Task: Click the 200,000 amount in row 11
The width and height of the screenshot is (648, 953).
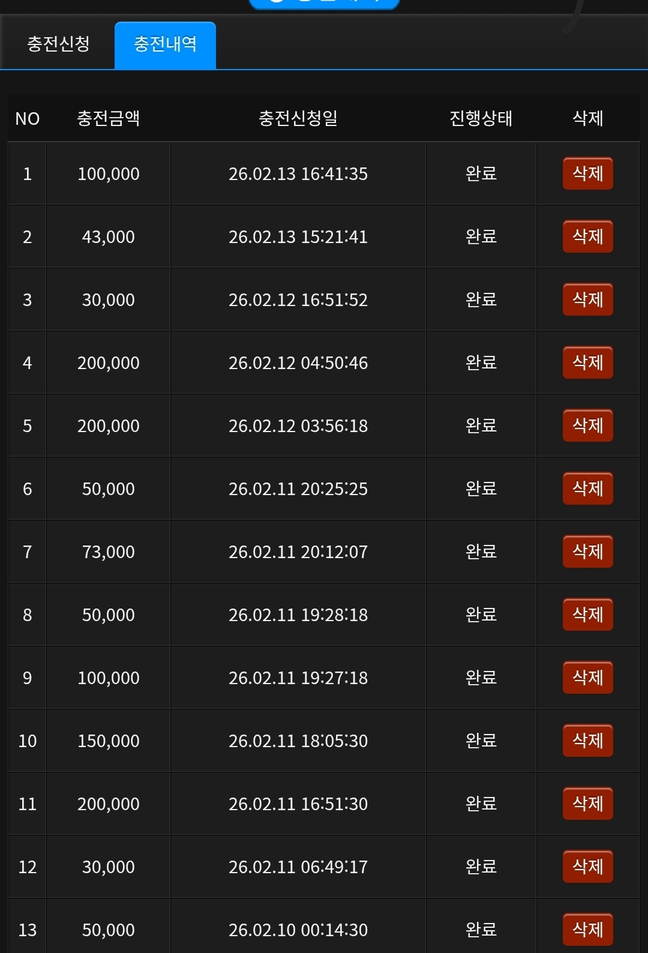Action: point(108,804)
